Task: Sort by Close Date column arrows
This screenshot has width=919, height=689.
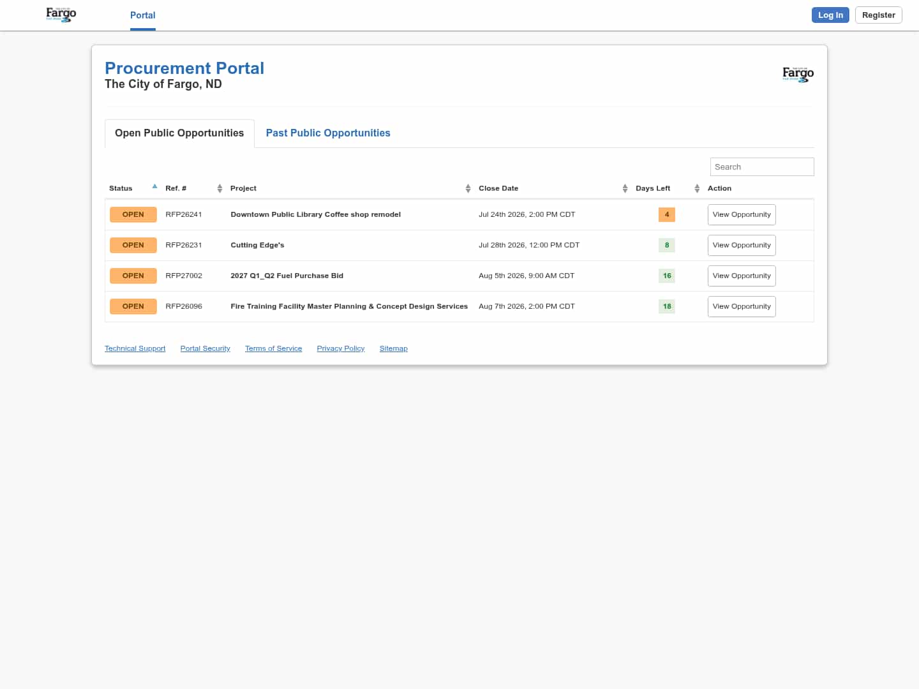Action: click(x=625, y=188)
